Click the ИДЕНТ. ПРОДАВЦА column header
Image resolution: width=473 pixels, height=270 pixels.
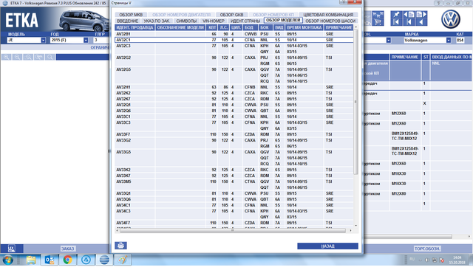pyautogui.click(x=135, y=27)
